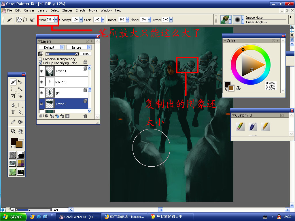
Task: Click the Corel Painter IX taskbar button
Action: [79, 217]
